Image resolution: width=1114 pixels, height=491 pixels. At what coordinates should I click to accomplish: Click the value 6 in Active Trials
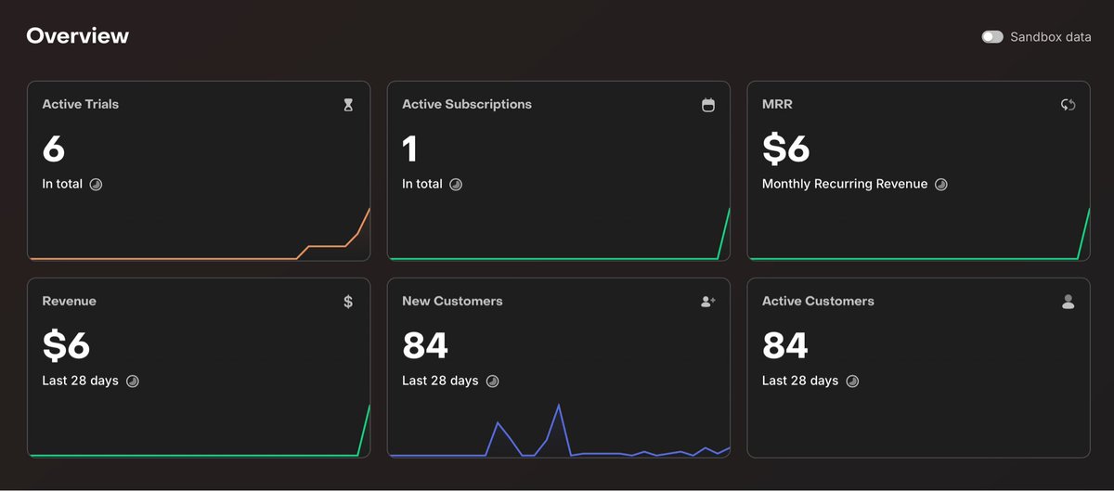54,149
